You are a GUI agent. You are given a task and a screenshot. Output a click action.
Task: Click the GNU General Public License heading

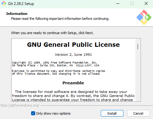(73, 45)
